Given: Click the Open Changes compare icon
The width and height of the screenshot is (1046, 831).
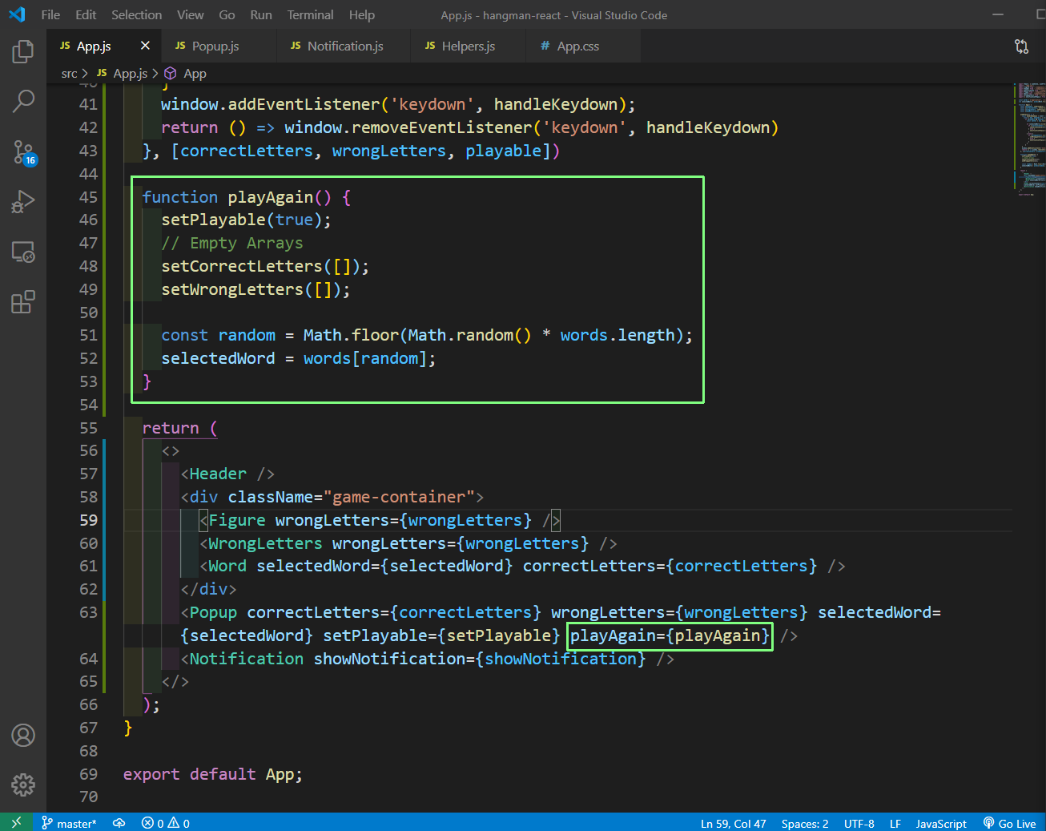Looking at the screenshot, I should [1021, 46].
